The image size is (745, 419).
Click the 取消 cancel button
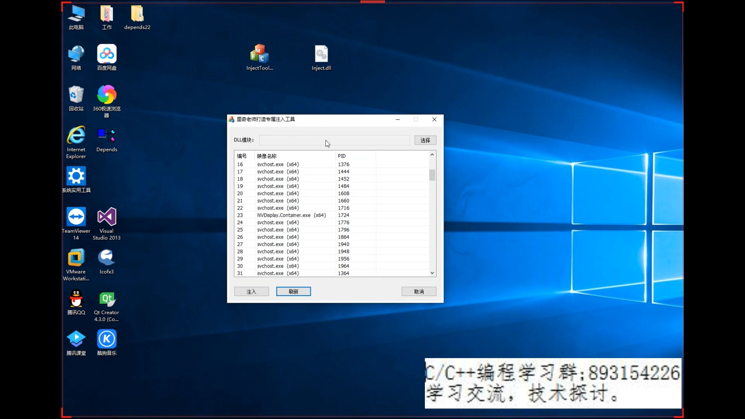418,291
